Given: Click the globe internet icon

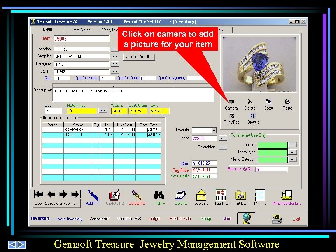Looking at the screenshot, I should tap(246, 218).
